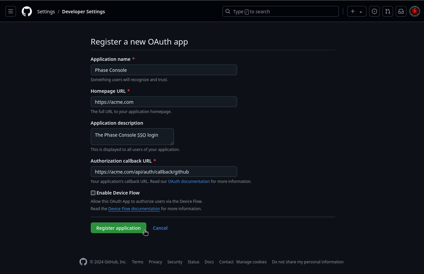Image resolution: width=424 pixels, height=274 pixels.
Task: Open the user avatar menu
Action: coord(415,11)
